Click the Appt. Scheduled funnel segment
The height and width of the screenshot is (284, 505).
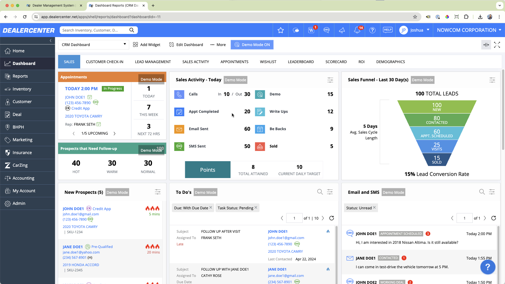point(437,133)
